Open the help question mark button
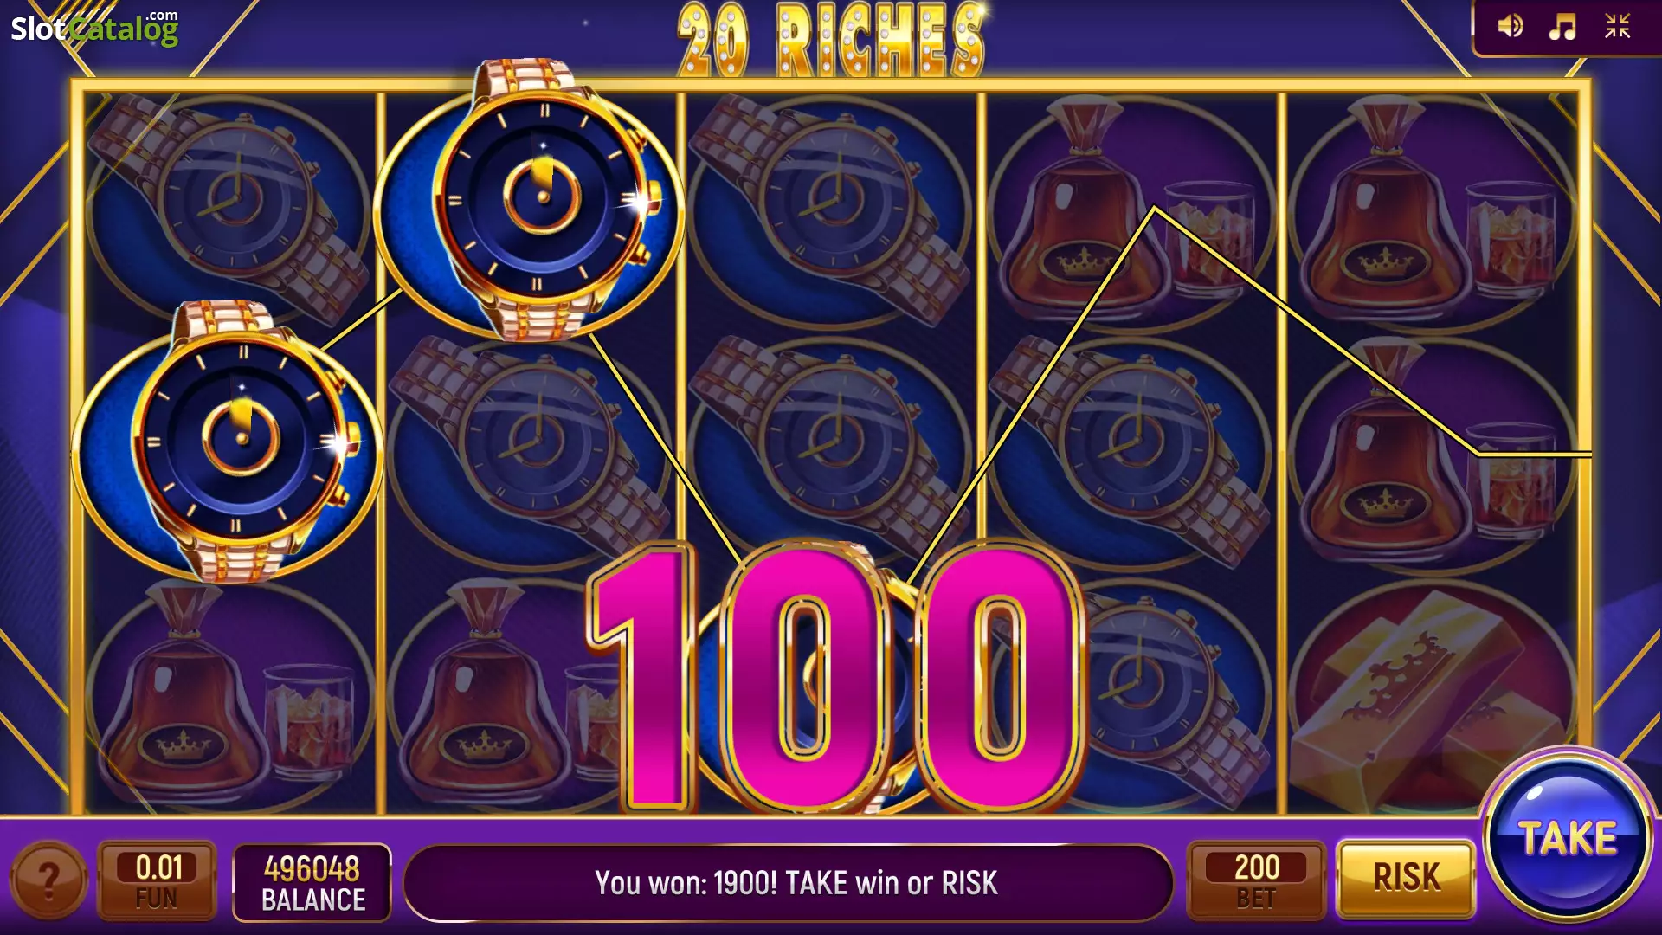The image size is (1662, 935). tap(48, 880)
